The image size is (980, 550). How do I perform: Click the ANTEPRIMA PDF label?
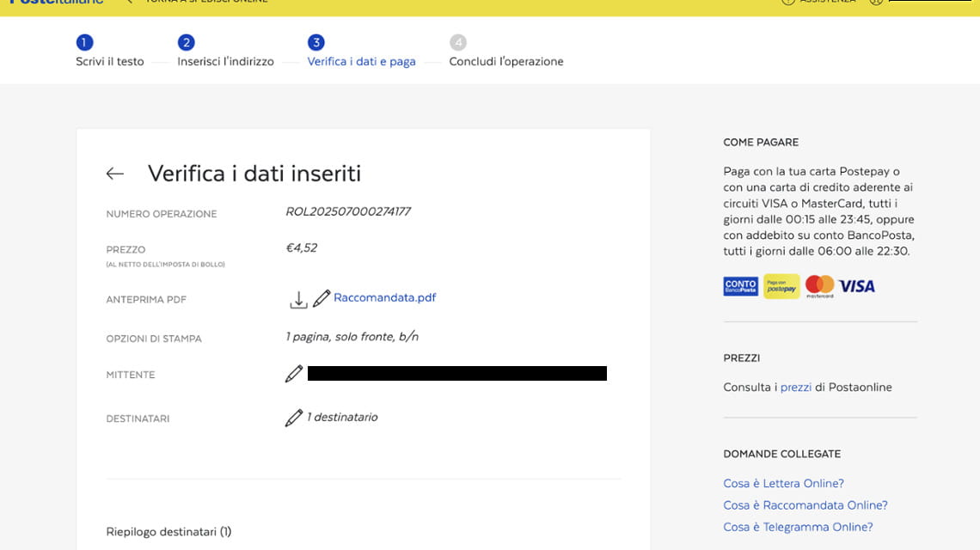pos(146,299)
